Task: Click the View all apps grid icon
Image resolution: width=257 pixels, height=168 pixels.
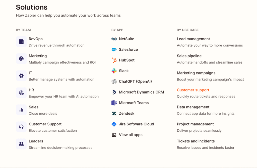Action: [x=114, y=135]
